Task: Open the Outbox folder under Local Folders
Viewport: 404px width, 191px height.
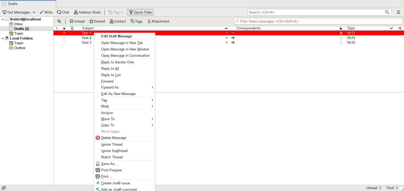Action: 20,48
